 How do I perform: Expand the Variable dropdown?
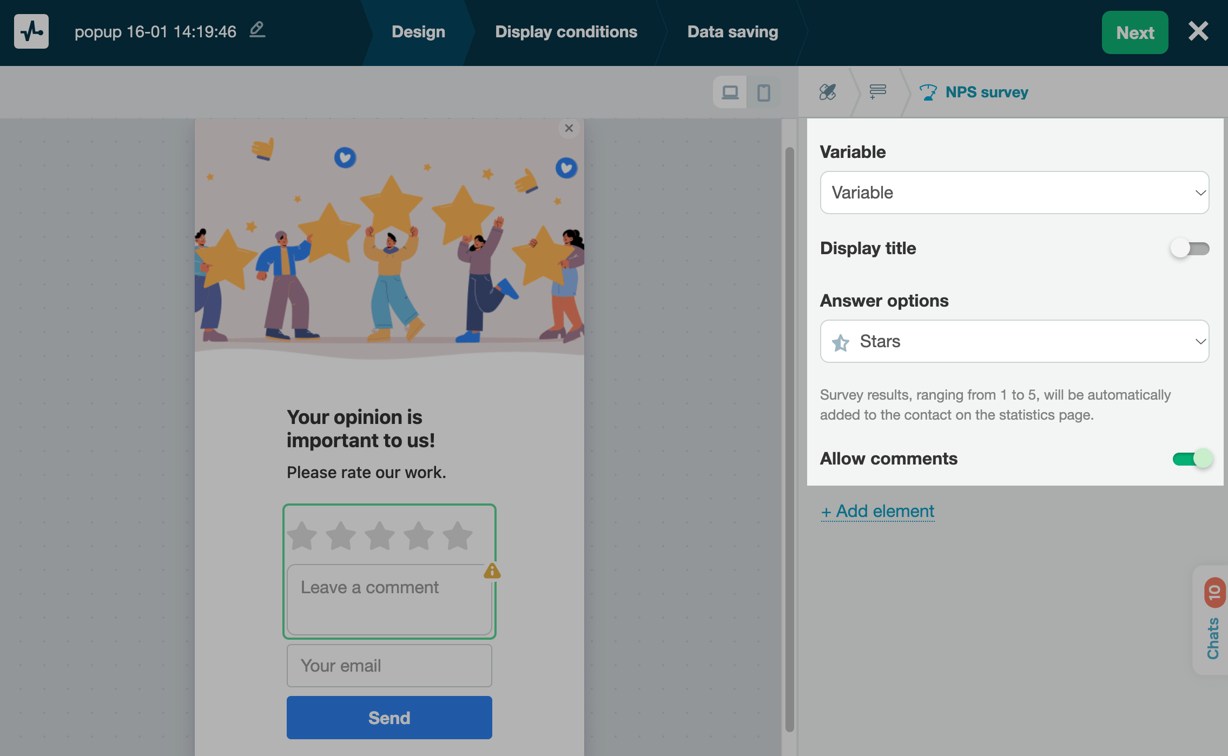1014,193
